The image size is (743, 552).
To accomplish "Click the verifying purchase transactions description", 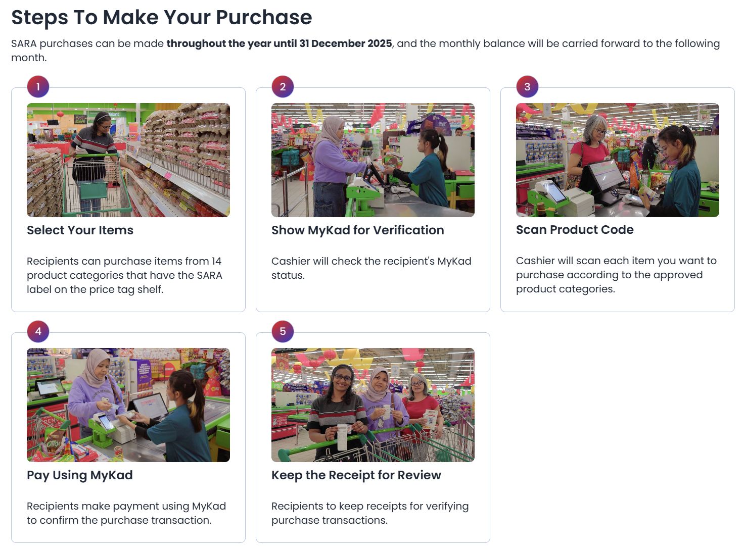I will coord(369,513).
